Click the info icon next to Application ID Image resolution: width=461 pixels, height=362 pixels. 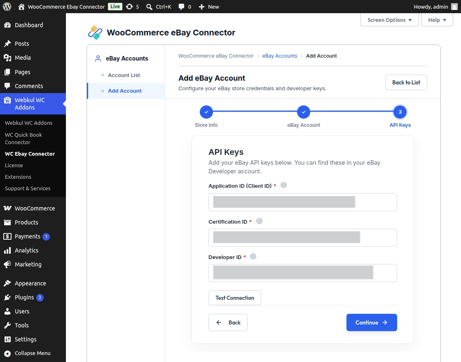click(x=283, y=185)
